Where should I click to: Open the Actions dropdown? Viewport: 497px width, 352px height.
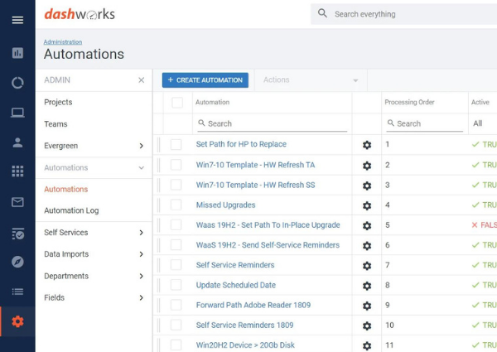pyautogui.click(x=311, y=80)
